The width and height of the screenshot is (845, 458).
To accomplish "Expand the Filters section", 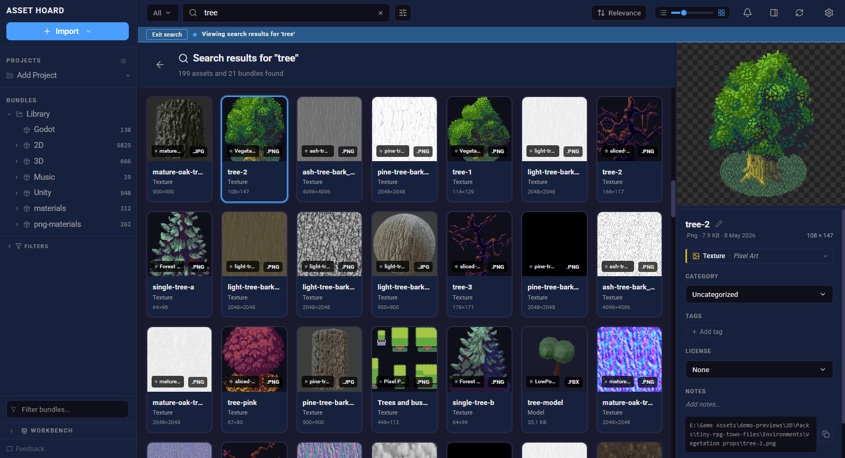I will pos(9,246).
